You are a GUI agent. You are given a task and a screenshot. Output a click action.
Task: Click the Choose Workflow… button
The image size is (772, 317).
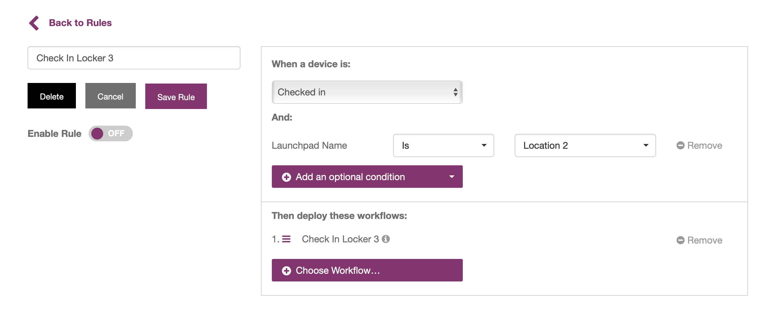click(x=367, y=270)
